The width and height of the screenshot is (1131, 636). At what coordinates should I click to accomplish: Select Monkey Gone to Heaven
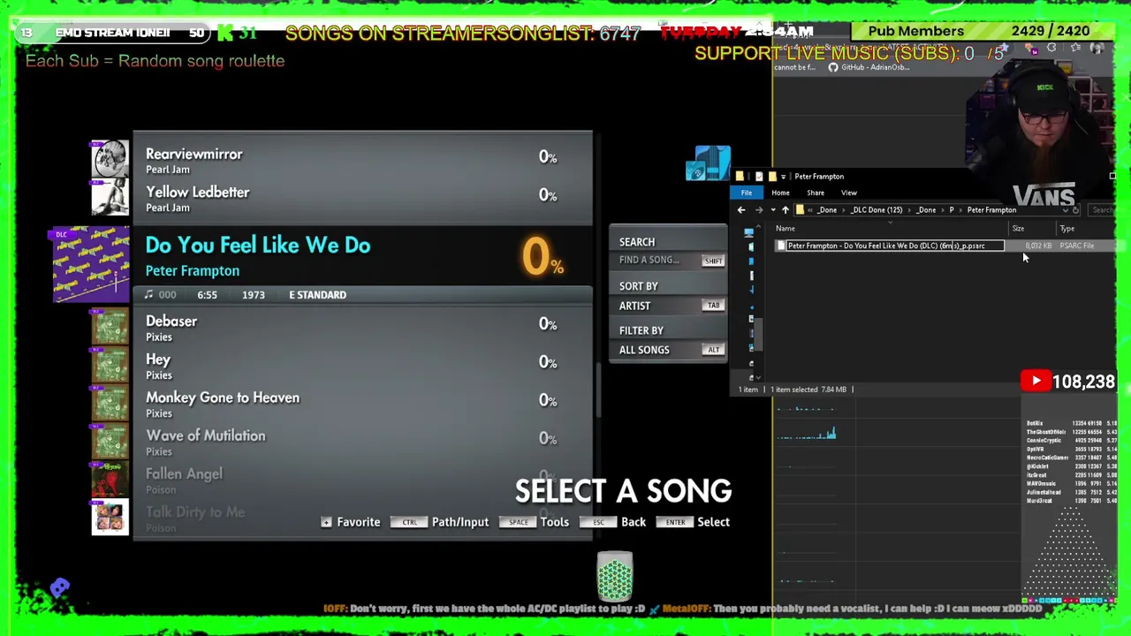(362, 404)
